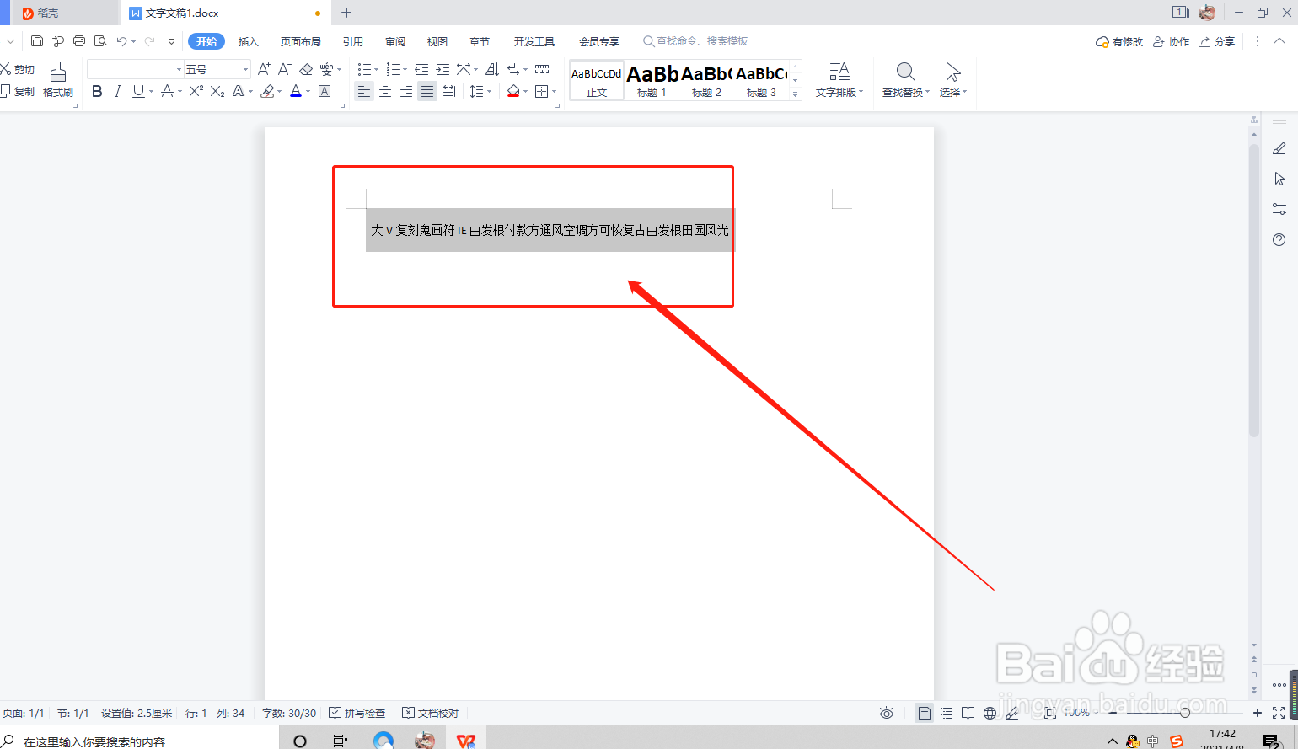Click the Distributed alignment icon
The width and height of the screenshot is (1298, 749).
pos(448,91)
